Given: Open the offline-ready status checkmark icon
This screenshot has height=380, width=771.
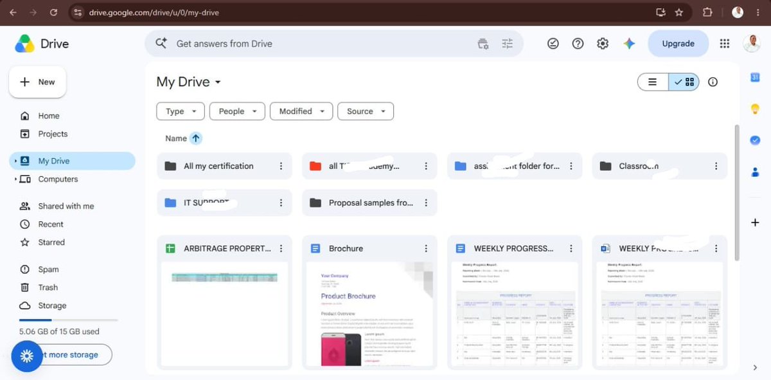Looking at the screenshot, I should pyautogui.click(x=553, y=44).
